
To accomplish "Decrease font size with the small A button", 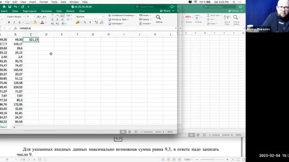I will pos(44,17).
